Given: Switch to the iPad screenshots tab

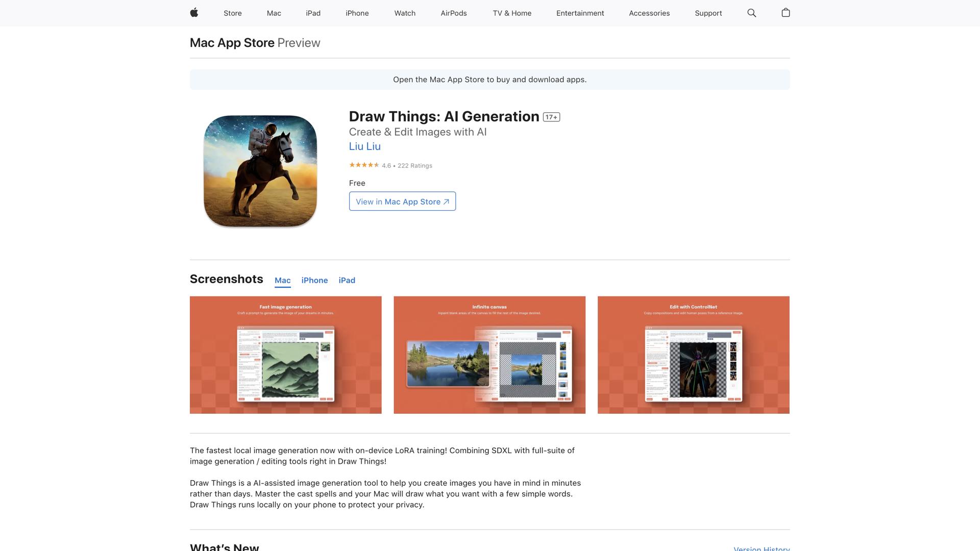Looking at the screenshot, I should coord(347,280).
